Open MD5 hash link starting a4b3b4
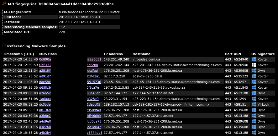Screen dimensions: 278x136 pos(45,133)
